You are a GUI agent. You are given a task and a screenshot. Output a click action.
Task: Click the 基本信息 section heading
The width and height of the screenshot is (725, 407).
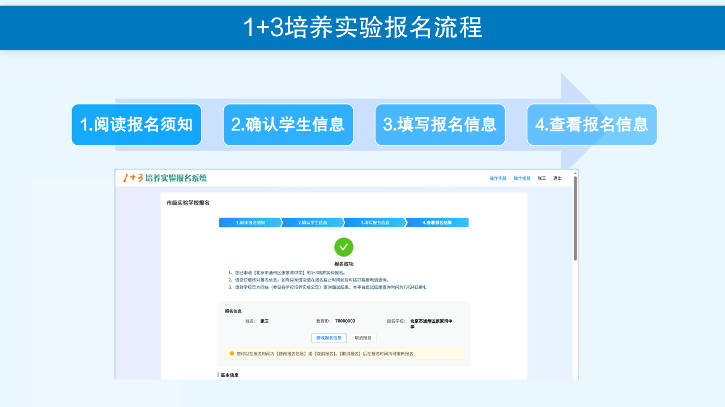point(229,375)
